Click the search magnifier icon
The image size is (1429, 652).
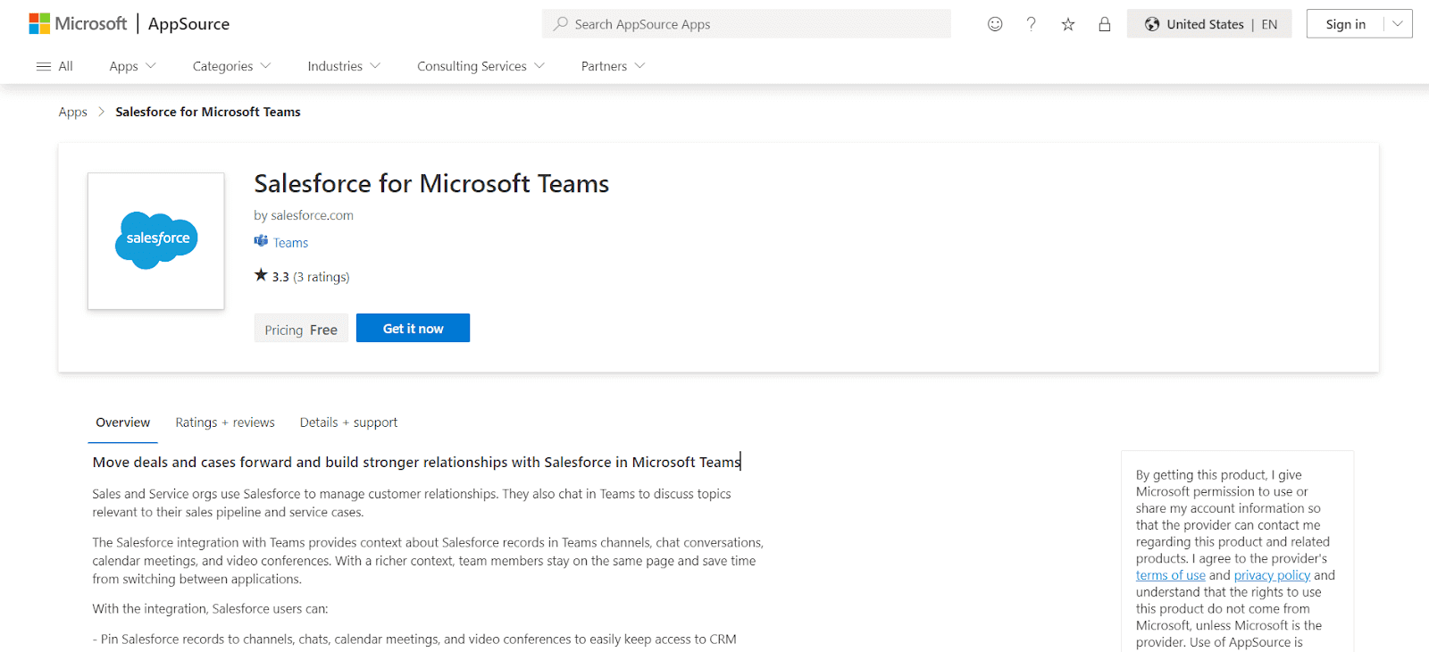click(x=560, y=24)
